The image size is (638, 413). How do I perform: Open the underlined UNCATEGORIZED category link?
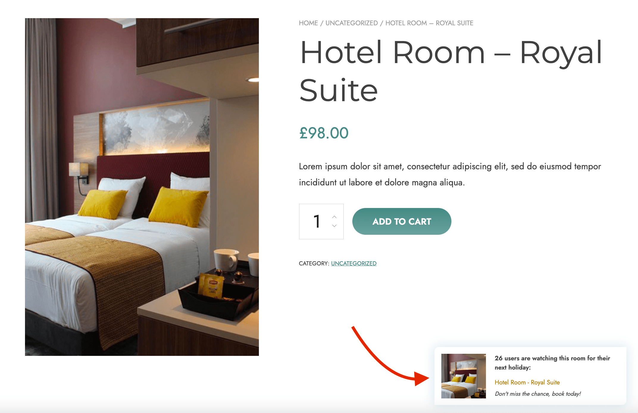click(354, 263)
